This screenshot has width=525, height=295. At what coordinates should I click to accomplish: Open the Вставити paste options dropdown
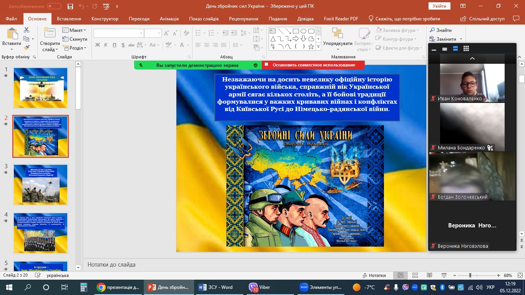(12, 49)
